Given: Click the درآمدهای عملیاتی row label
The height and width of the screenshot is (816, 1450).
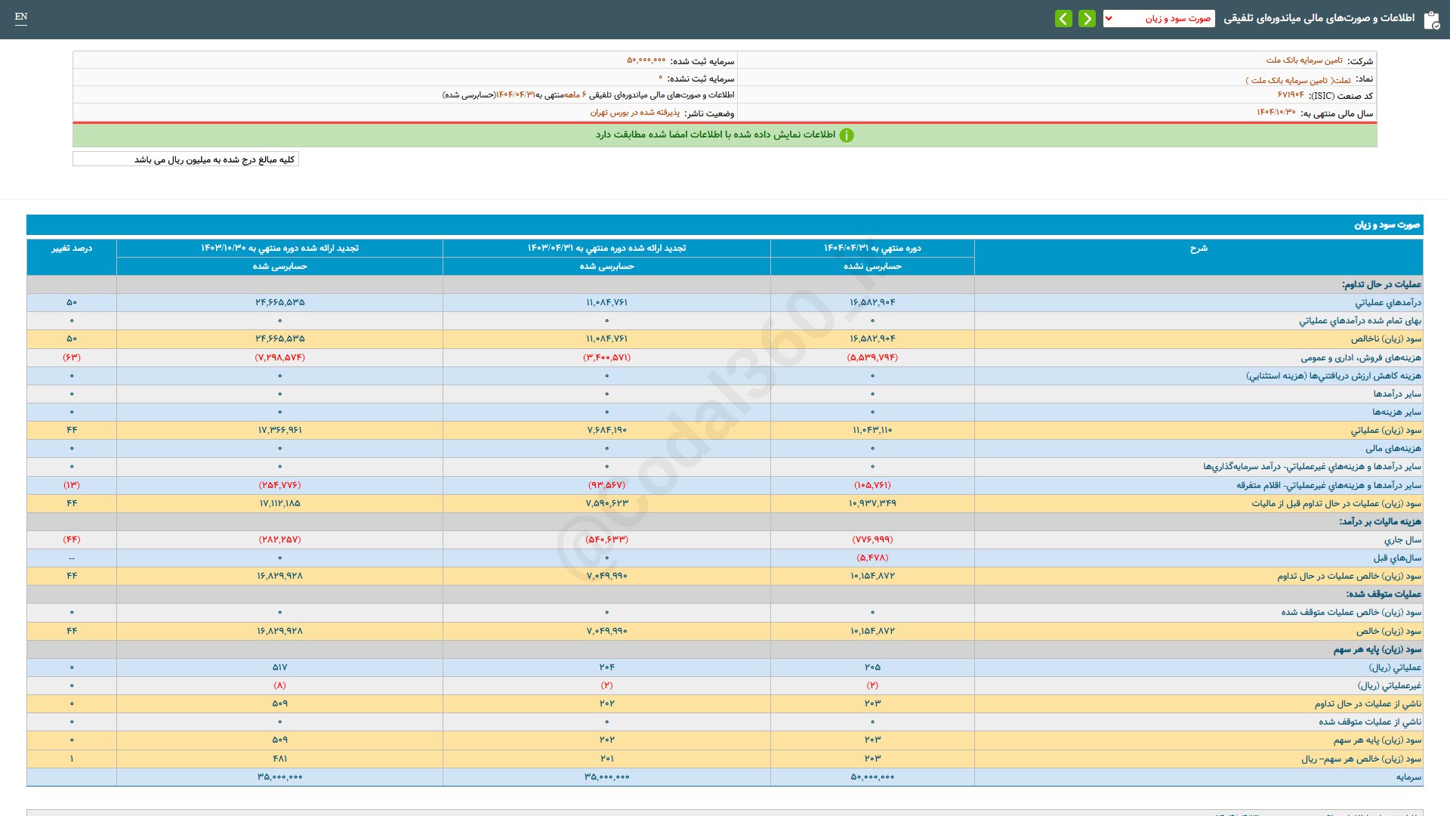Looking at the screenshot, I should click(1387, 303).
